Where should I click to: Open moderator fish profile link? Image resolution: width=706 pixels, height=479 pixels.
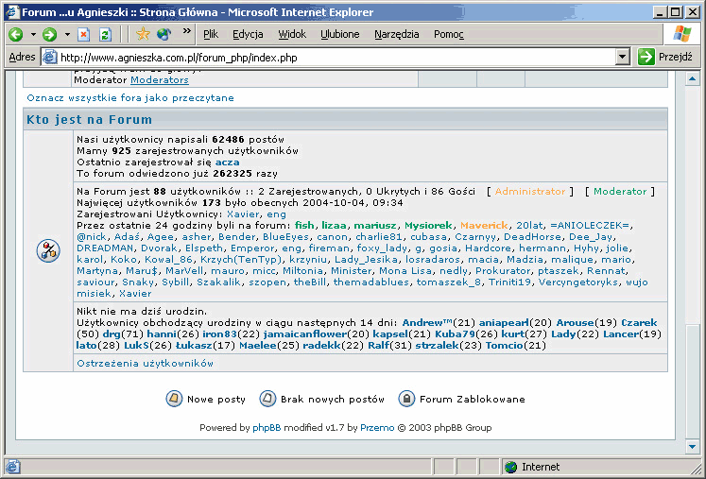(x=304, y=226)
